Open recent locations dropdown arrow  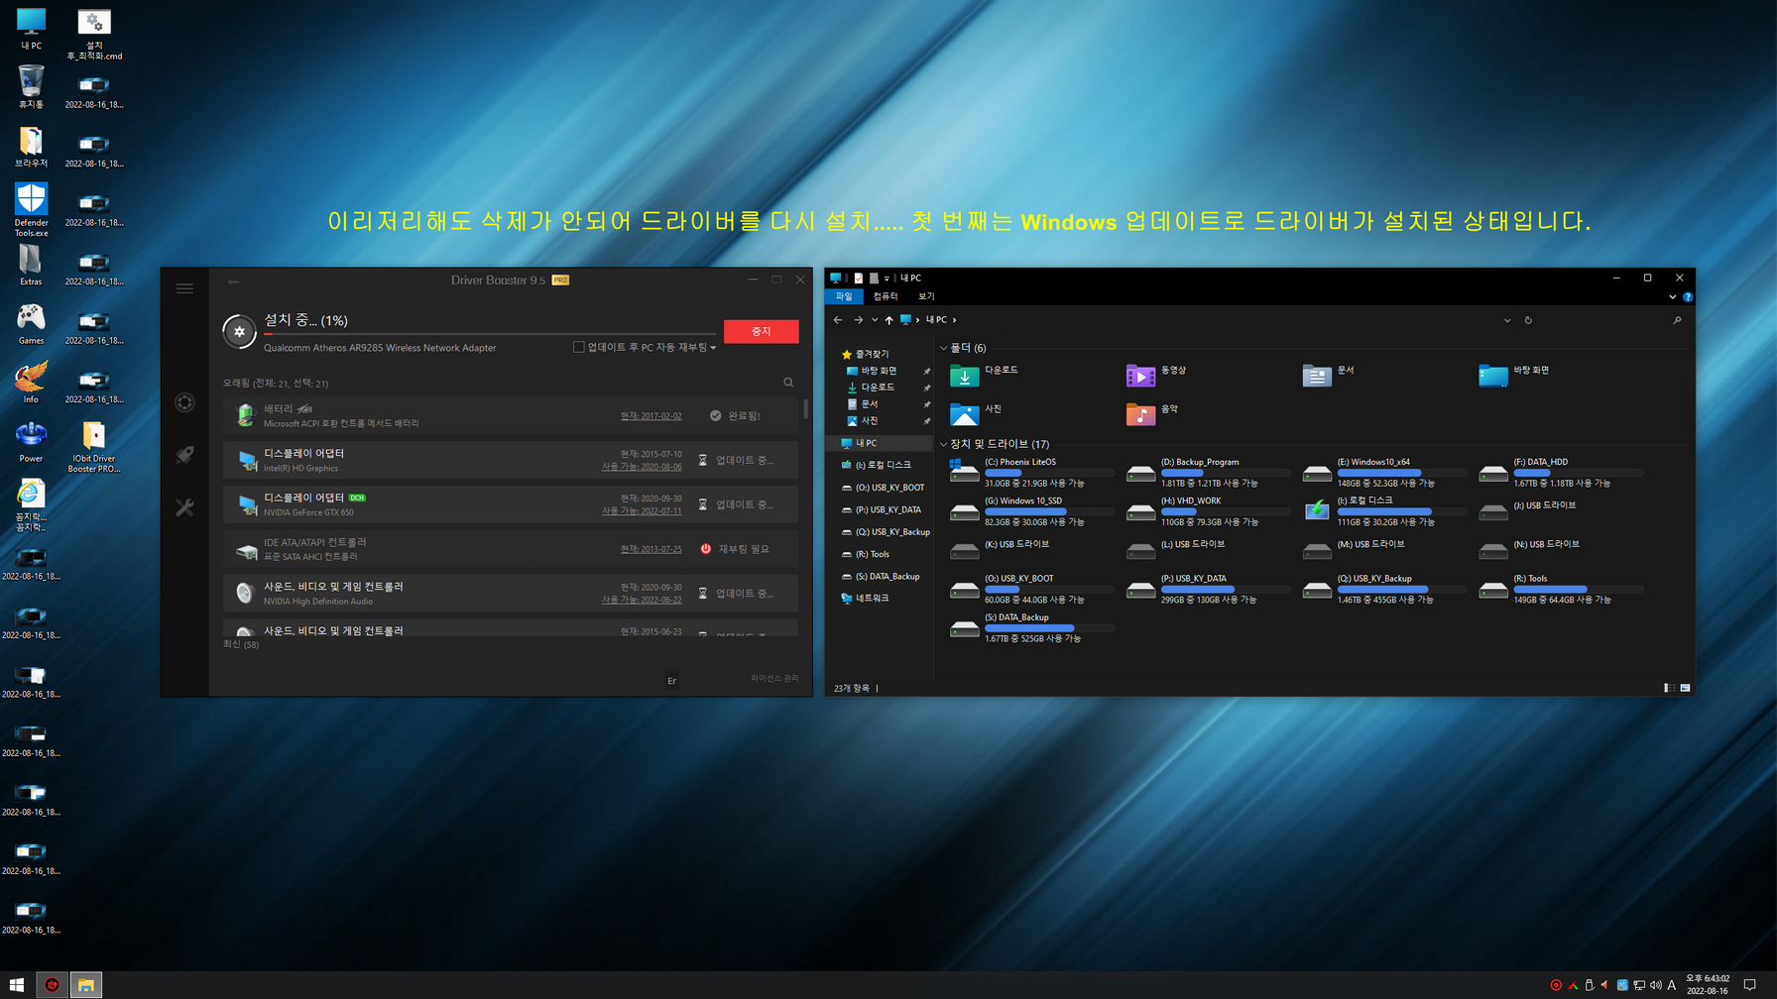[875, 320]
